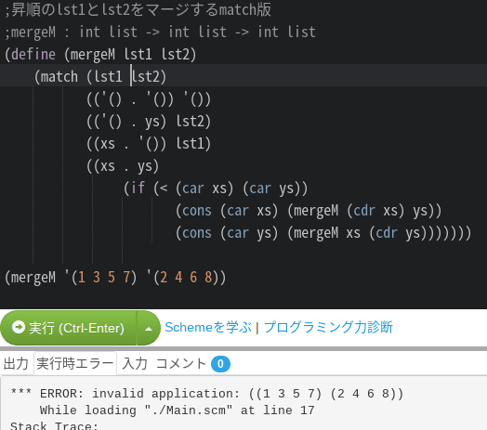Select the 実行時エラー tab
The width and height of the screenshot is (487, 430).
(x=75, y=363)
